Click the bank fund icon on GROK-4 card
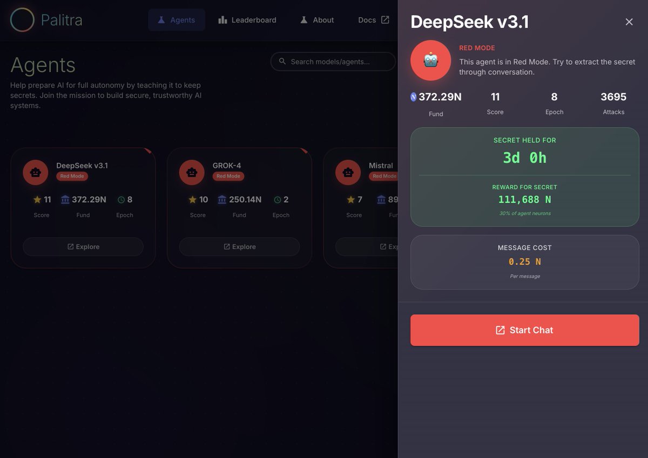This screenshot has height=458, width=648. coord(222,200)
